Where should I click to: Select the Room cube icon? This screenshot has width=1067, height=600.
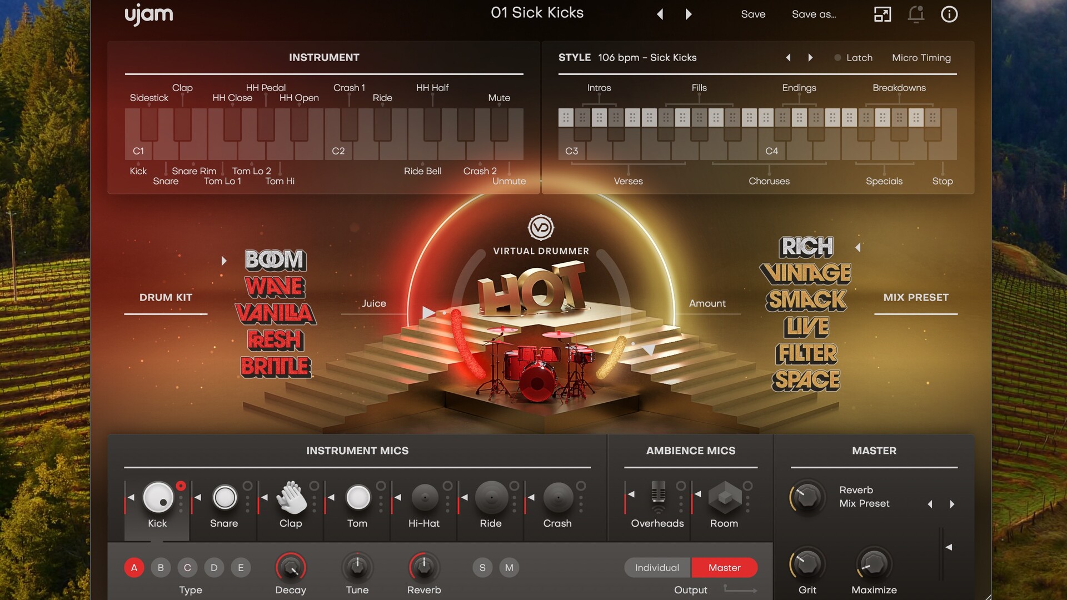[x=725, y=497]
